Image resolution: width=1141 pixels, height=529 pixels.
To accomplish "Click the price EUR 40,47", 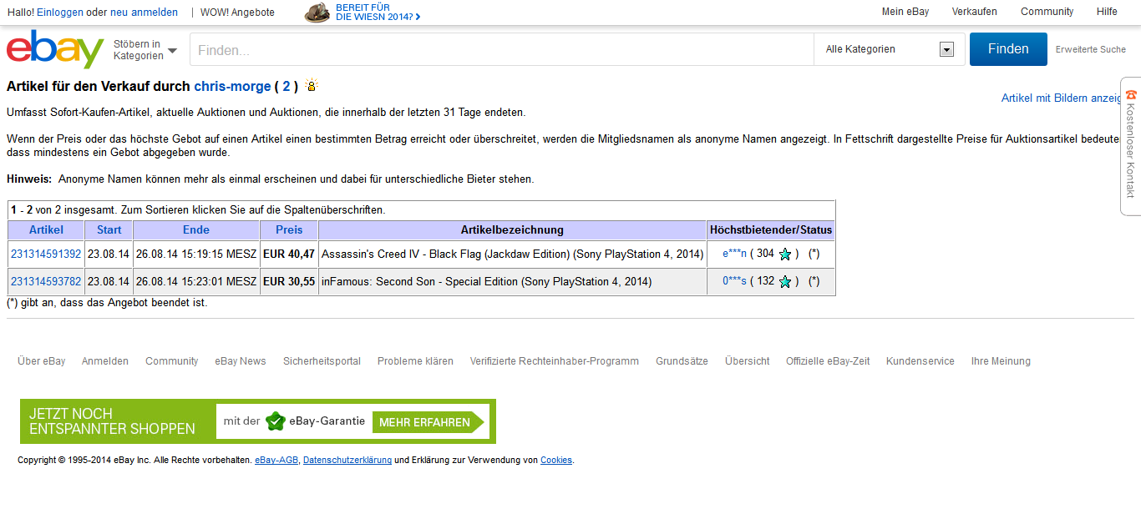I will (x=289, y=254).
